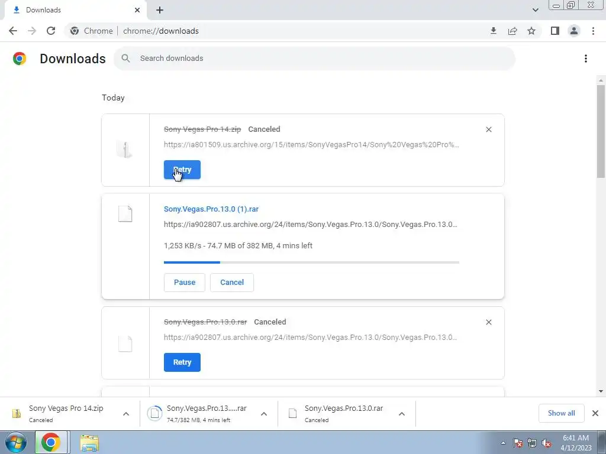Screen dimensions: 606x454
Task: Click Sony Vegas Pro 14.zip file icon
Action: pos(125,150)
